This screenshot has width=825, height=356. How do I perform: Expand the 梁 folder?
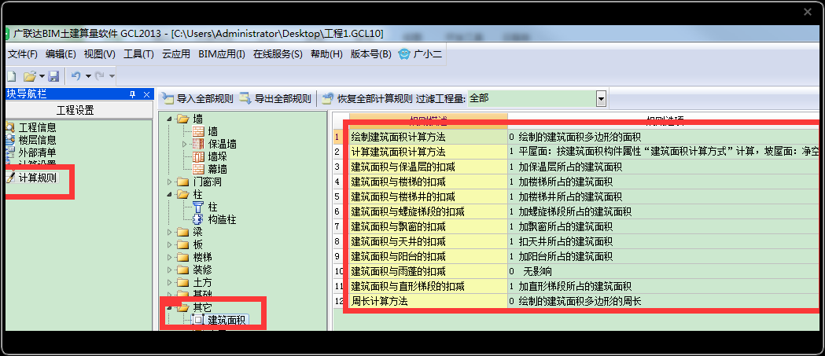[169, 233]
